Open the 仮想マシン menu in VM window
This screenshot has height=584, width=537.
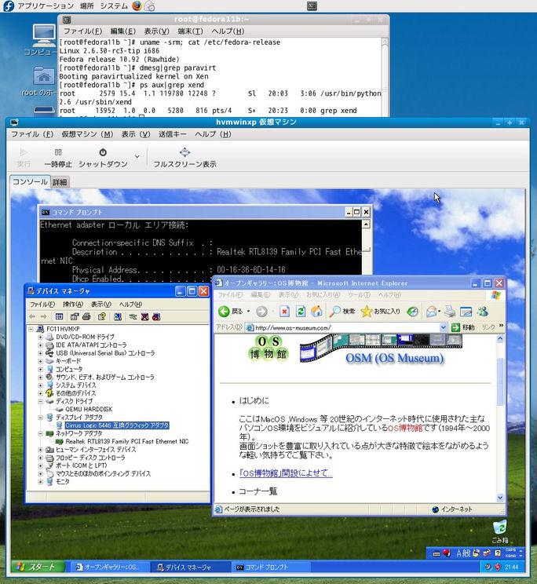pos(79,134)
